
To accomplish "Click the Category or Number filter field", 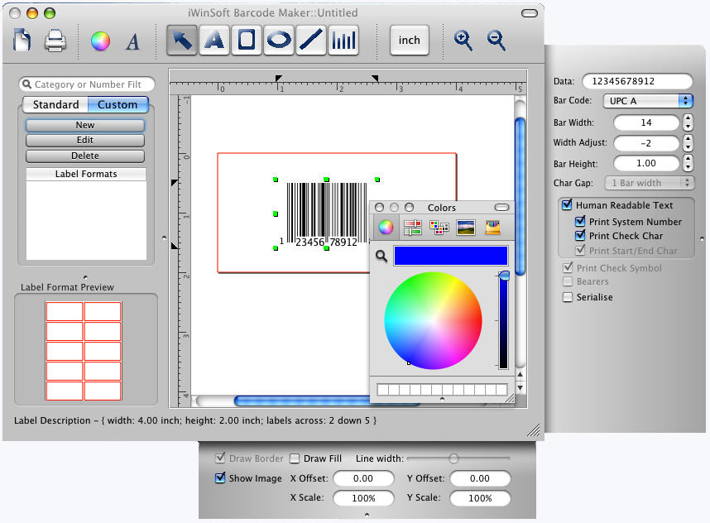I will click(x=87, y=84).
